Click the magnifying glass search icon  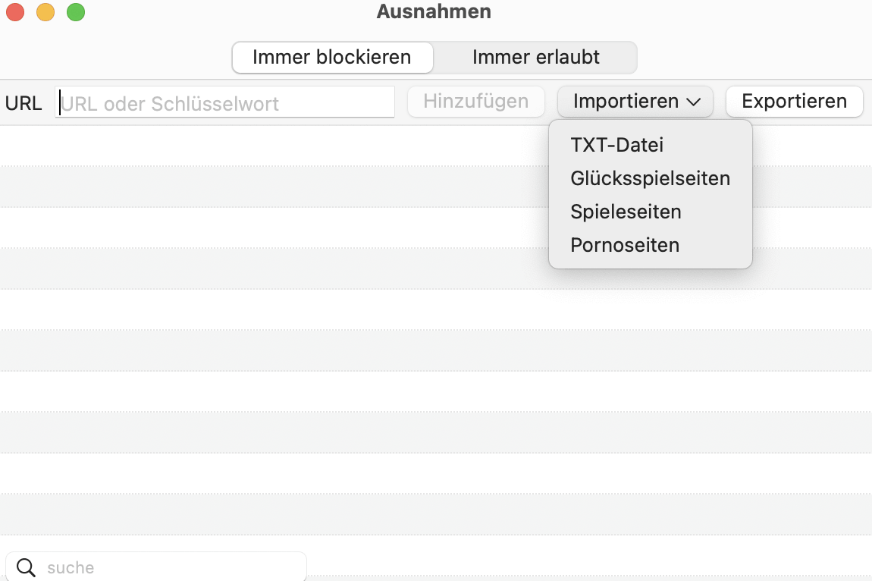coord(26,567)
